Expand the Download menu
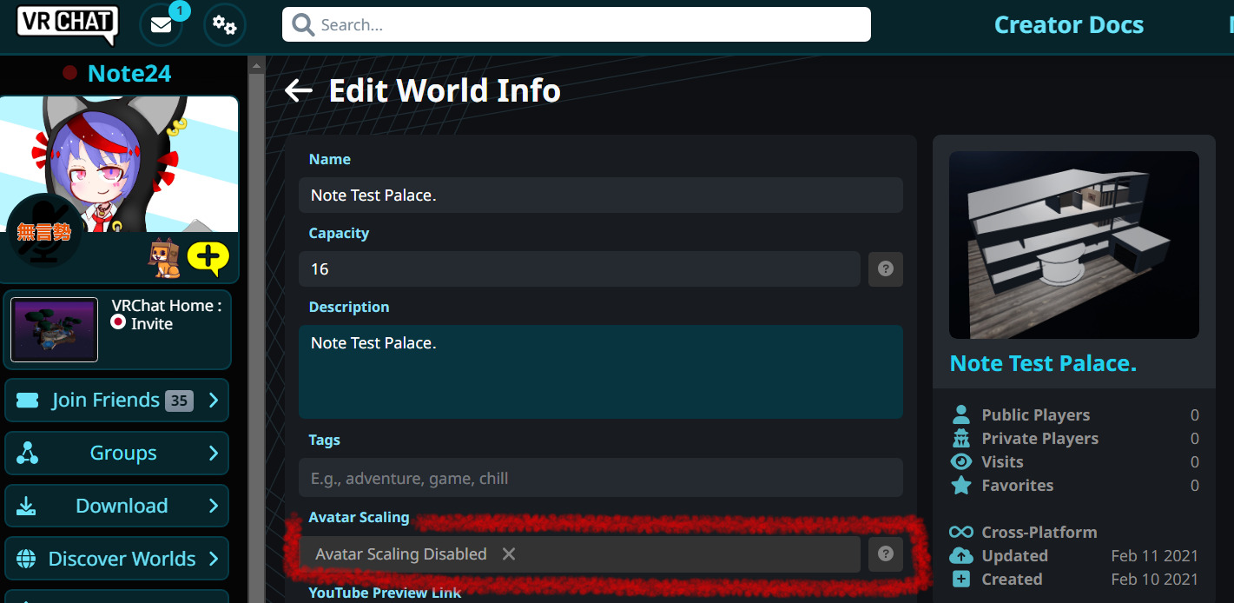The image size is (1234, 603). coord(116,507)
